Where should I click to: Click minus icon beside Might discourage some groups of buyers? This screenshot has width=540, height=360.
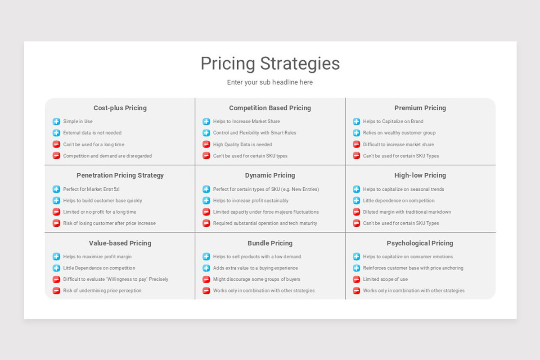click(x=206, y=279)
